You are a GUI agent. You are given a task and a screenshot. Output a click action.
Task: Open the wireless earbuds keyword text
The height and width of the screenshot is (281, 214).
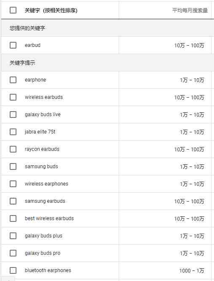(x=44, y=97)
